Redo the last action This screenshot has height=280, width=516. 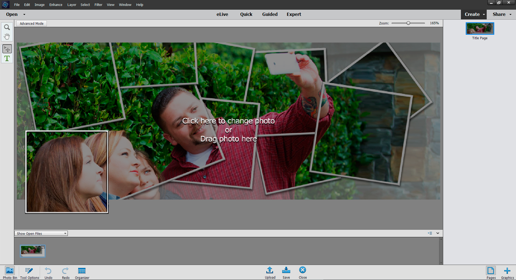click(x=65, y=272)
